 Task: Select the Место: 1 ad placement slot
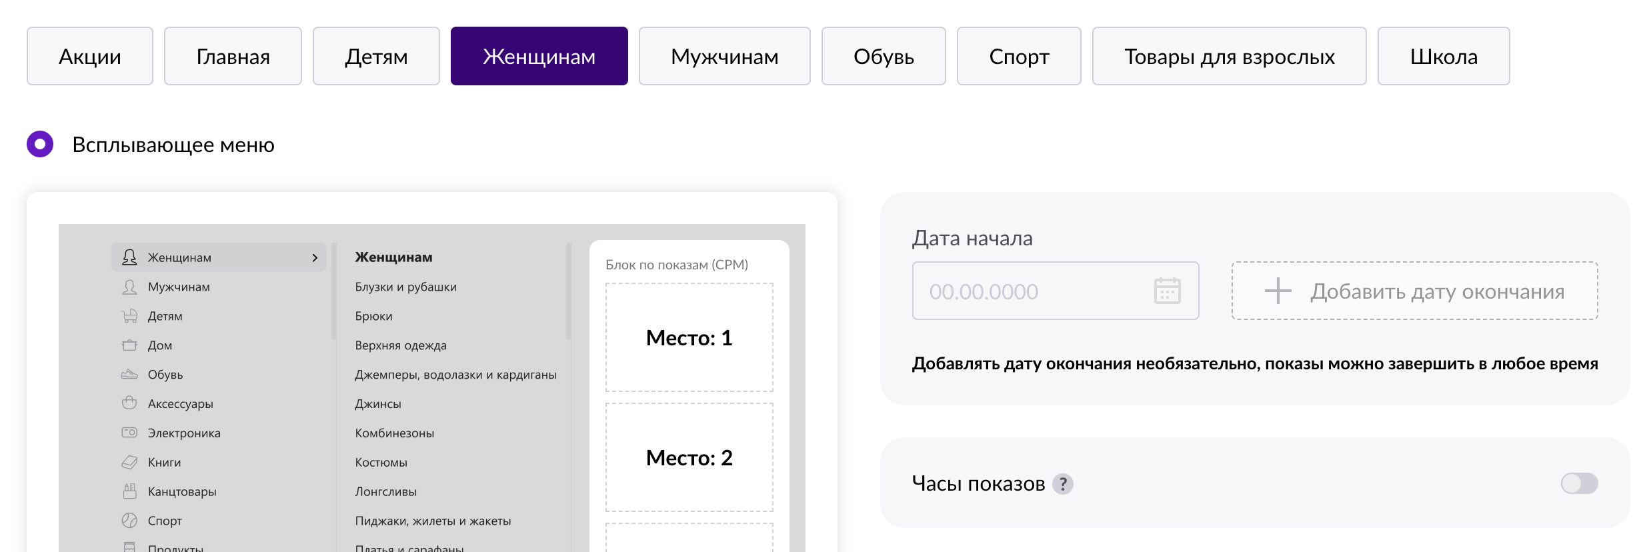pos(689,338)
